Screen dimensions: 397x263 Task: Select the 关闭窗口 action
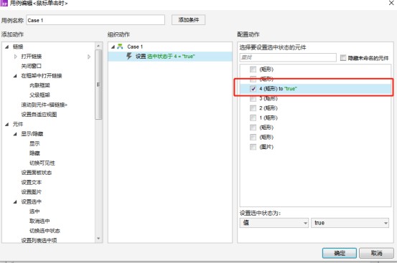click(31, 66)
